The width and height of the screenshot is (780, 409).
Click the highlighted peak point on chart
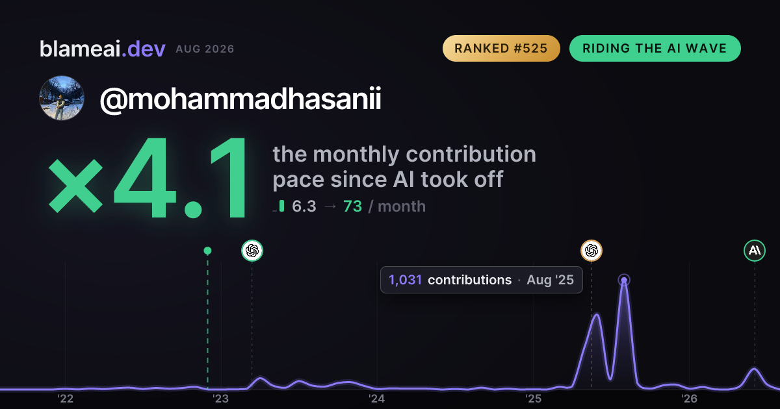point(624,280)
